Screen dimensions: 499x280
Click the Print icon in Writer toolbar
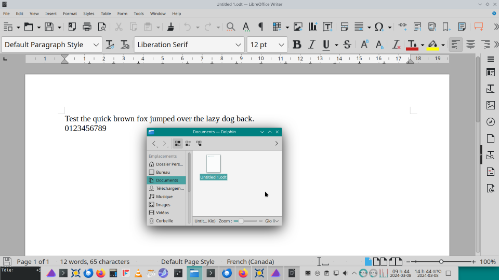coord(87,26)
